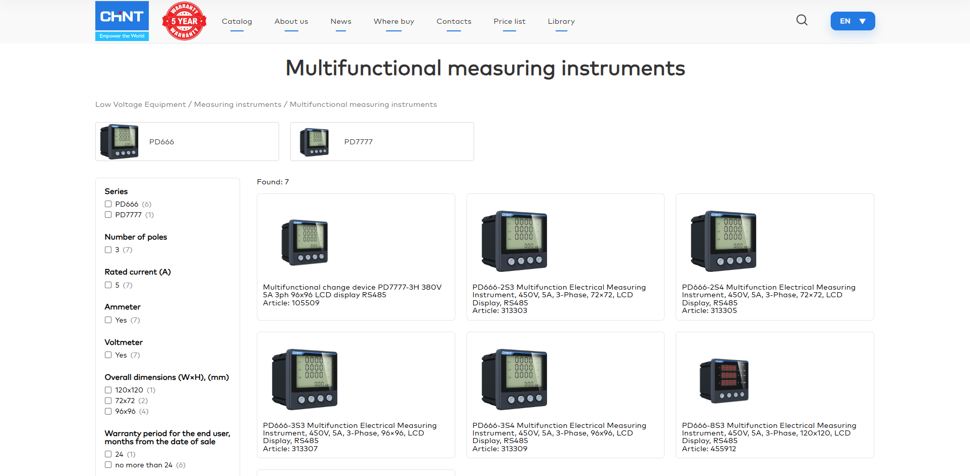Open the Price list menu item
The height and width of the screenshot is (476, 970).
click(x=510, y=21)
